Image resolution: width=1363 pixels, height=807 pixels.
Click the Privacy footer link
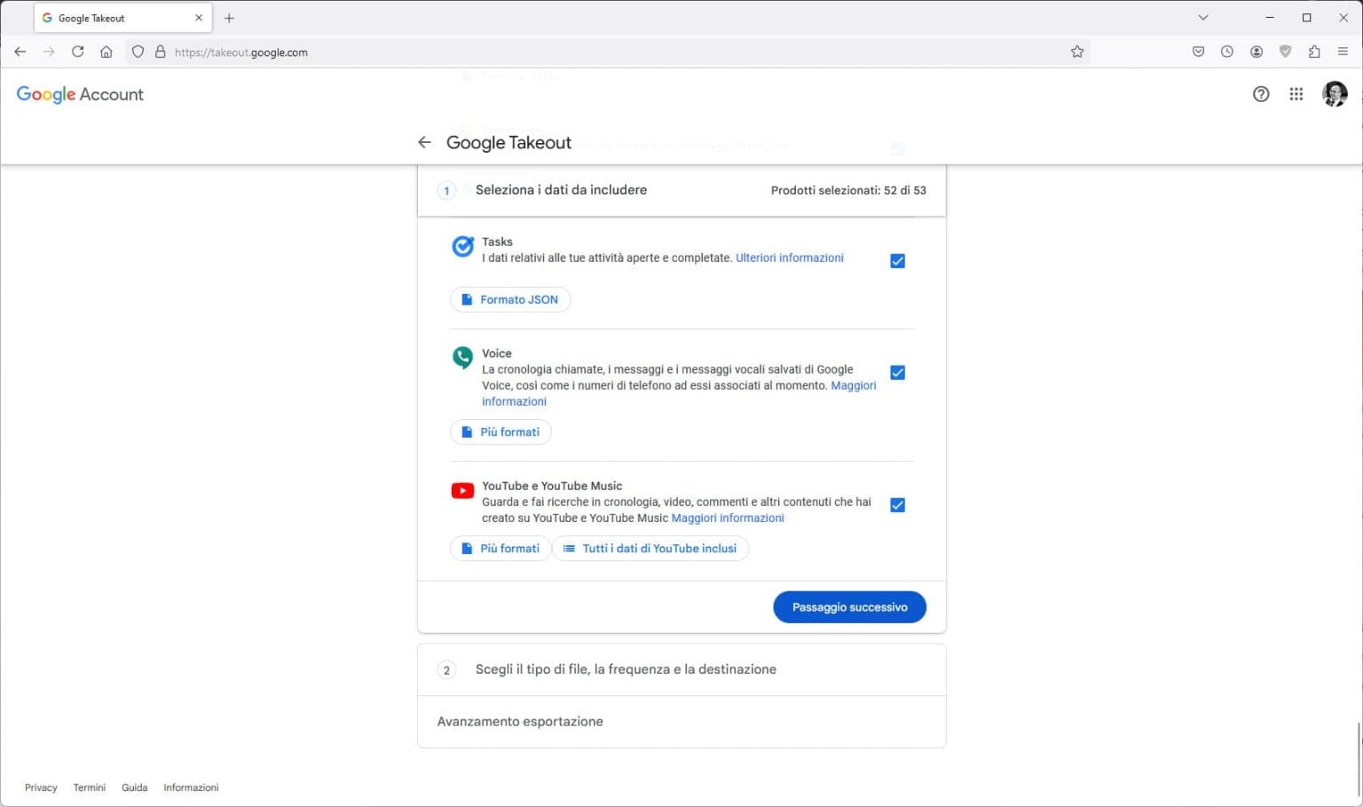coord(41,787)
